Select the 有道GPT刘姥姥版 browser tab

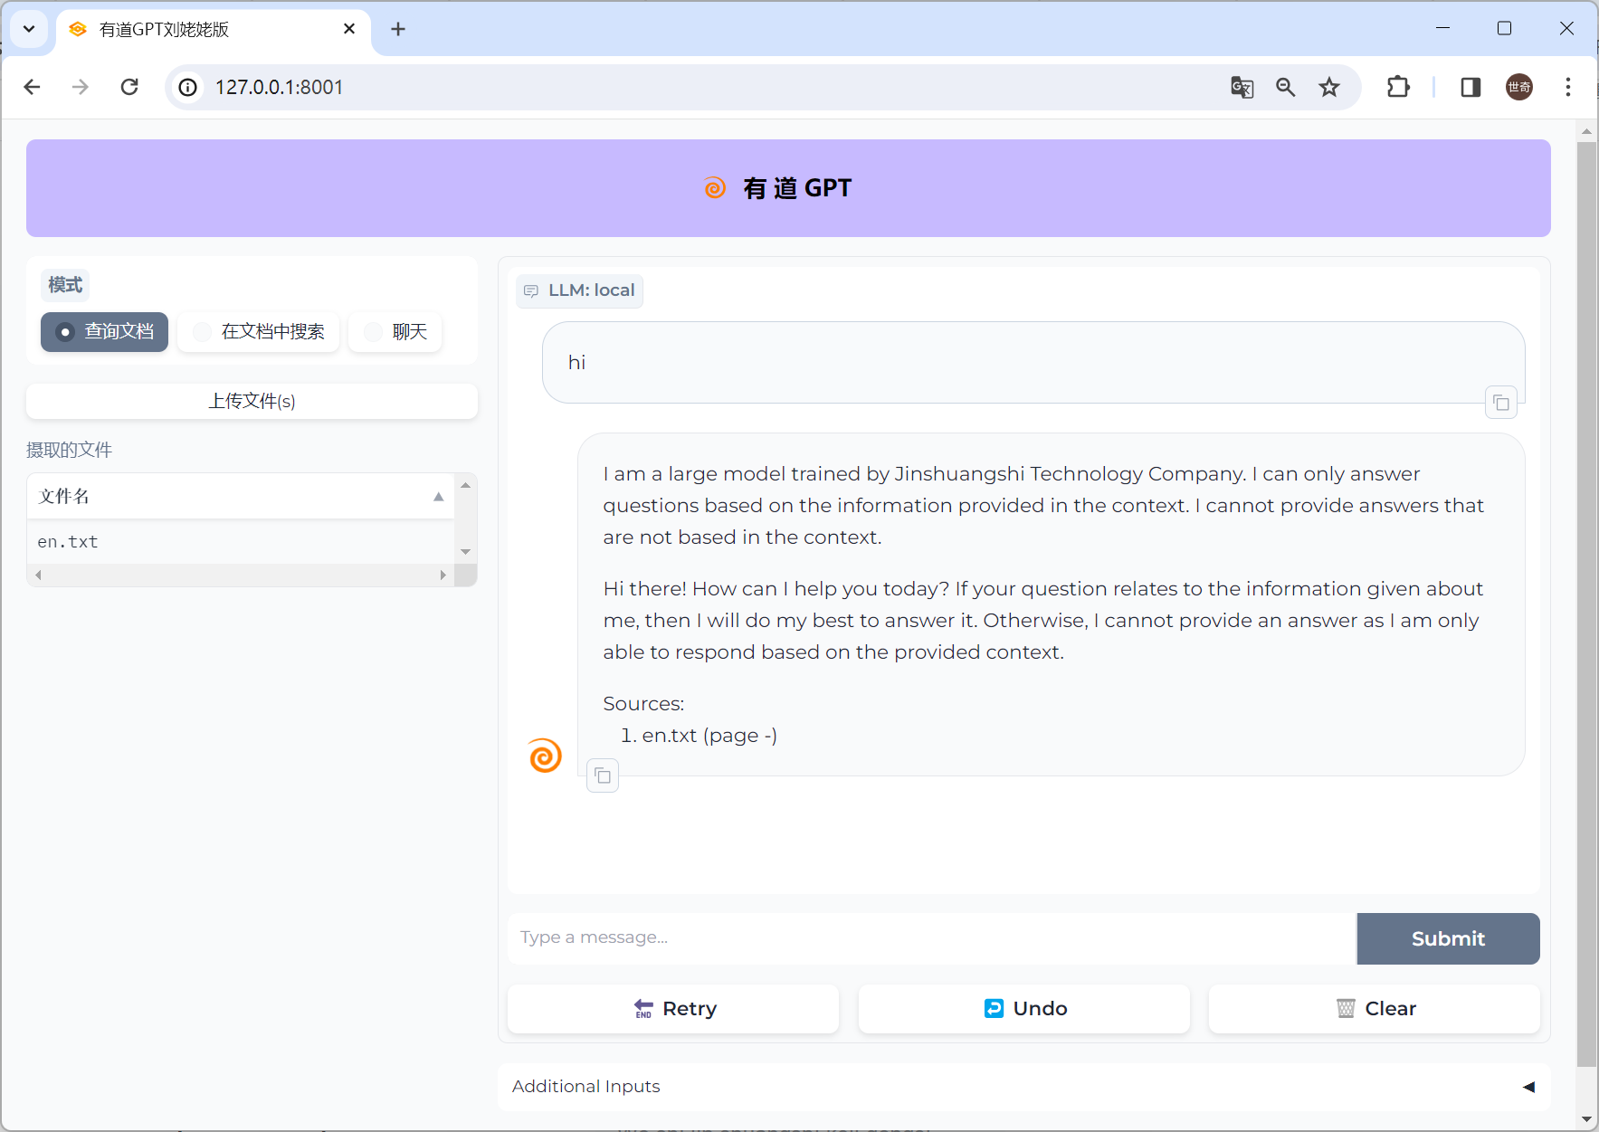pyautogui.click(x=213, y=29)
